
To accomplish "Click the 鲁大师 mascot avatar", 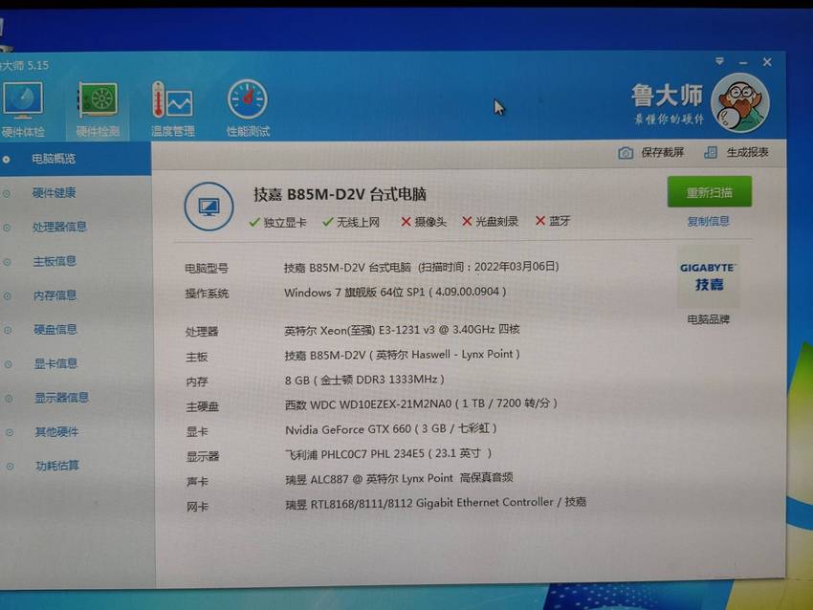I will pos(740,103).
